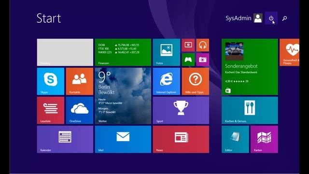Open the Fotos tile

coord(167,52)
